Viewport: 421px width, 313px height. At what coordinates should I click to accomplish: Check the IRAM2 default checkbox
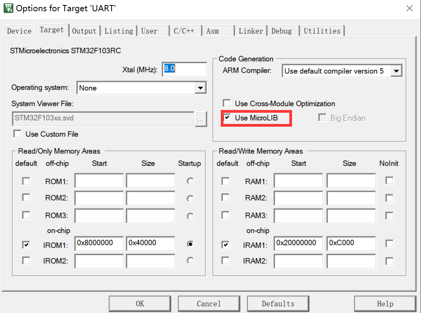pyautogui.click(x=225, y=261)
